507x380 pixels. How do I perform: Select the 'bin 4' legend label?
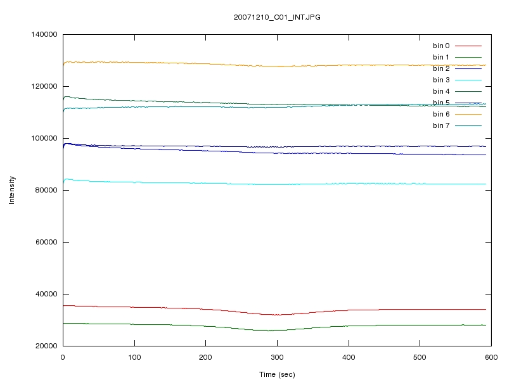tap(441, 91)
